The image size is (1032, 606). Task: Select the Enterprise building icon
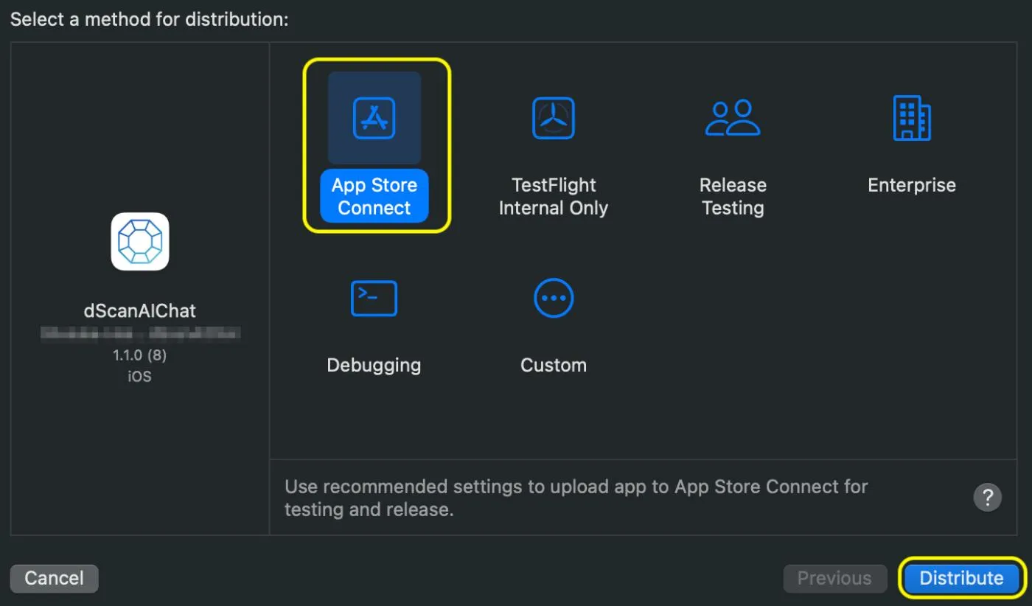(912, 118)
